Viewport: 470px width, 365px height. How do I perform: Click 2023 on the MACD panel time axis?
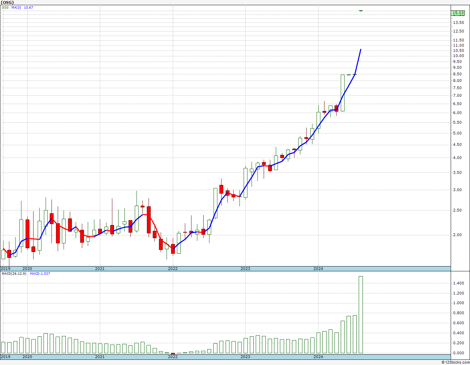pyautogui.click(x=245, y=356)
